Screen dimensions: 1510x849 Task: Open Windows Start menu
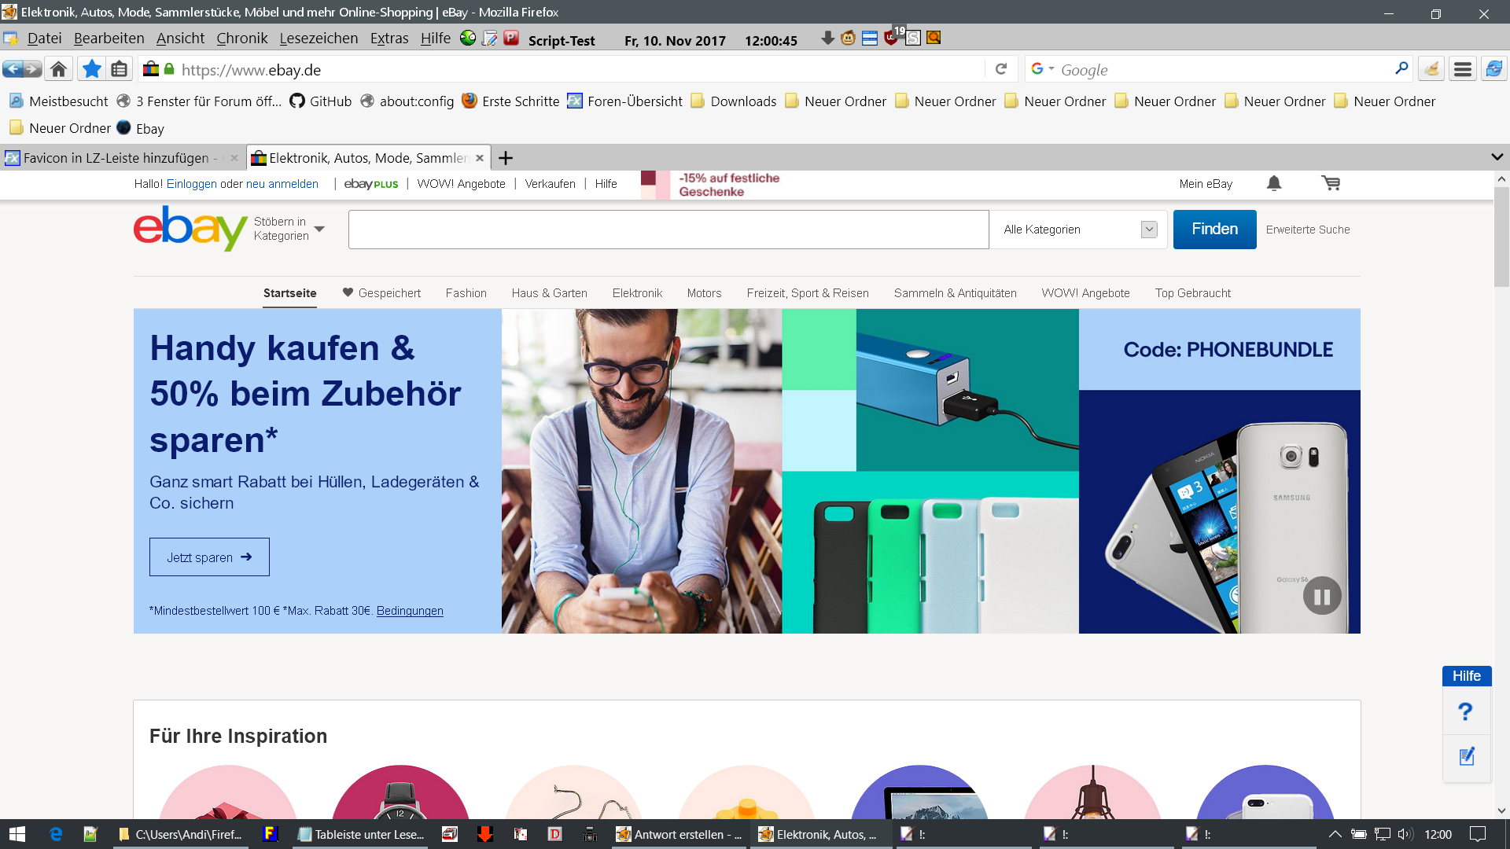(x=17, y=834)
